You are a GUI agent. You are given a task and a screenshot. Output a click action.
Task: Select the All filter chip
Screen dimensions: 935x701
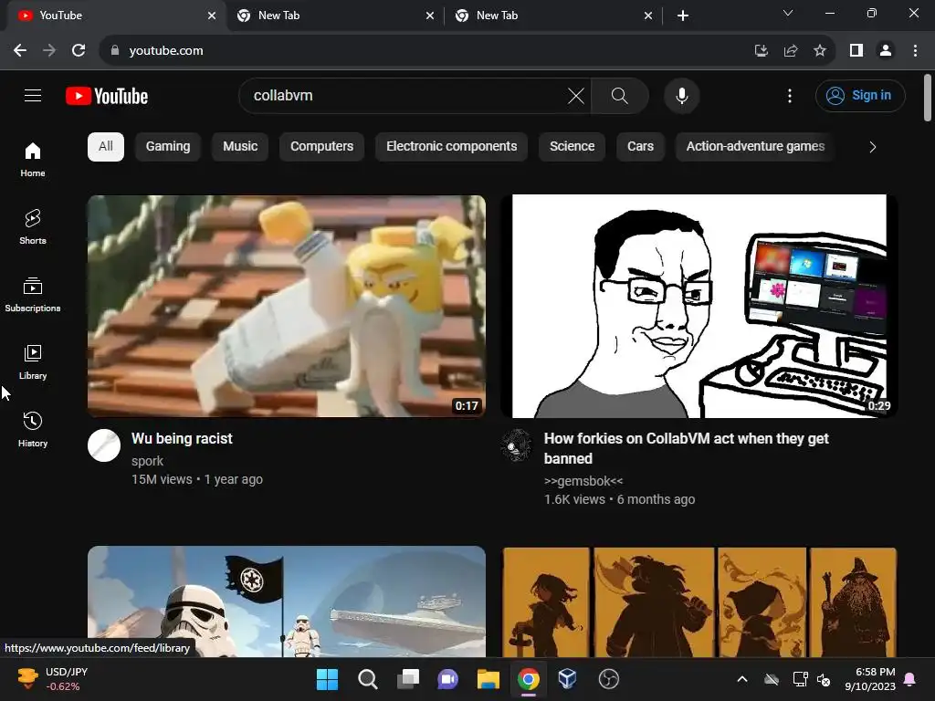106,147
